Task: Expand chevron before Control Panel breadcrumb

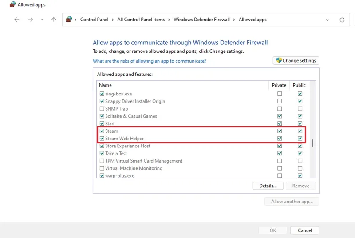Action: click(75, 20)
